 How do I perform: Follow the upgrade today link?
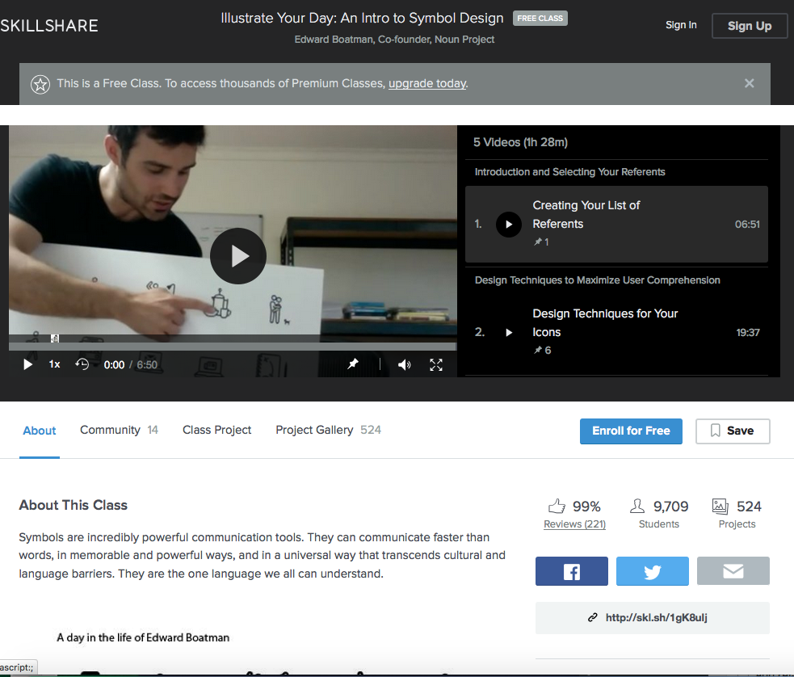[426, 83]
